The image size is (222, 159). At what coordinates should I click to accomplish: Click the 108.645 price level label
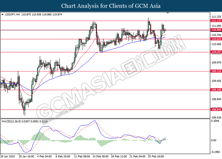click(216, 109)
